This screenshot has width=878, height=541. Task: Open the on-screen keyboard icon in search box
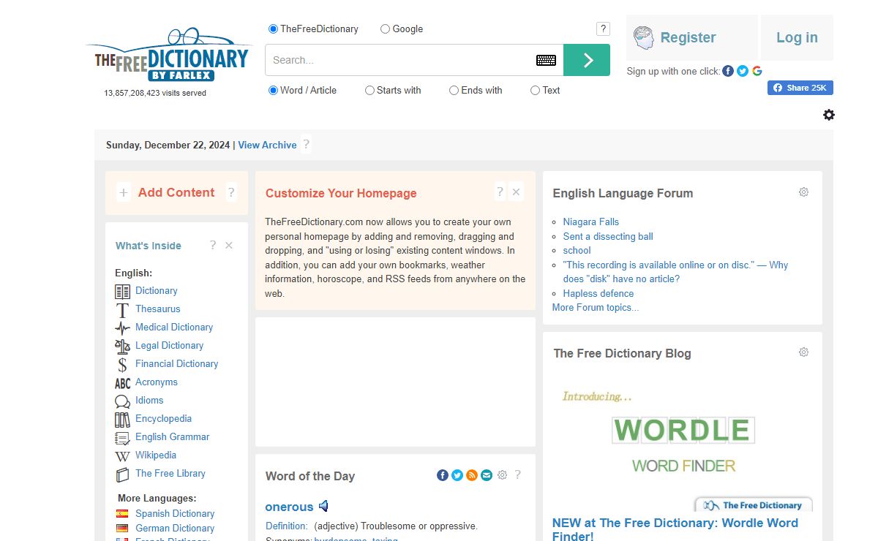(x=546, y=60)
